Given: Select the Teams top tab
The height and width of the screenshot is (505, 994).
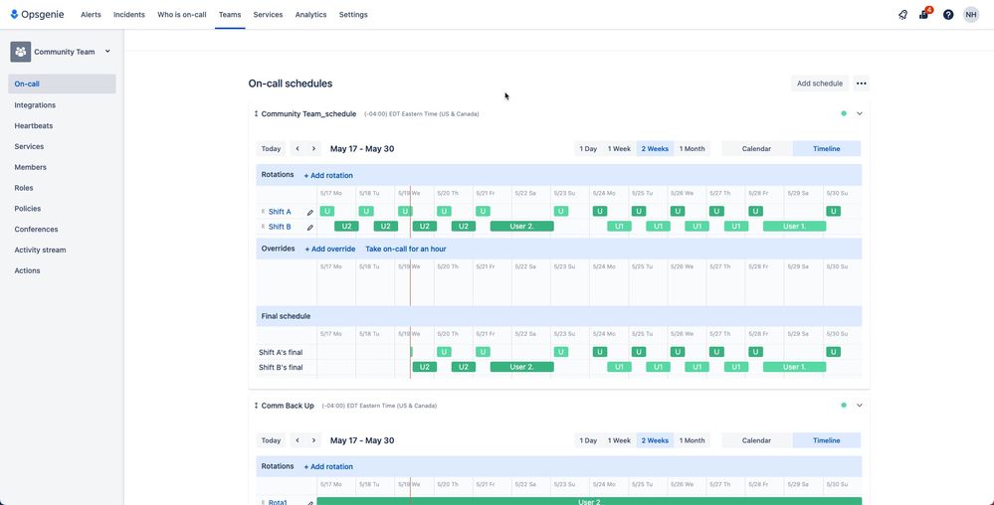Looking at the screenshot, I should coord(230,15).
